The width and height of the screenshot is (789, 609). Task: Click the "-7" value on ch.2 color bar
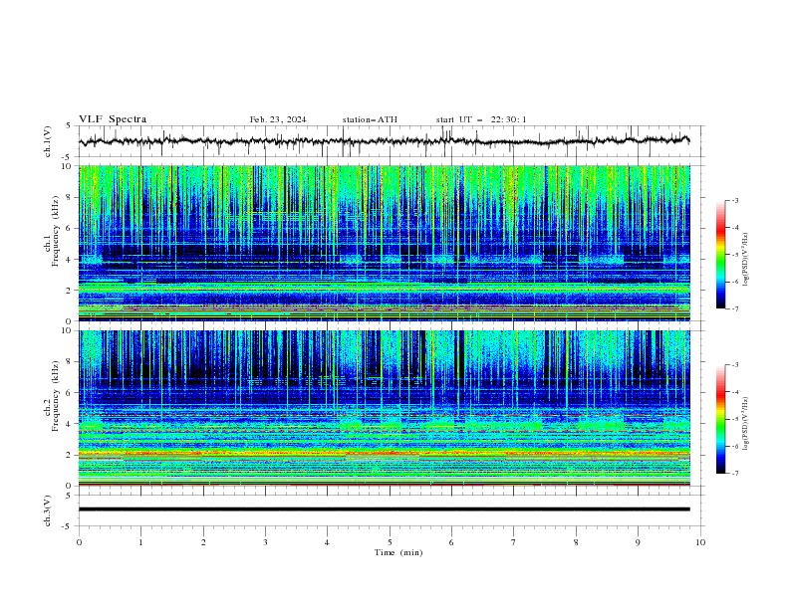[x=734, y=473]
